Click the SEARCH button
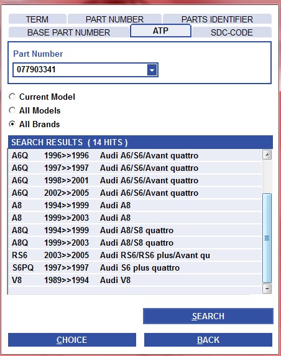The height and width of the screenshot is (356, 281). point(208,316)
